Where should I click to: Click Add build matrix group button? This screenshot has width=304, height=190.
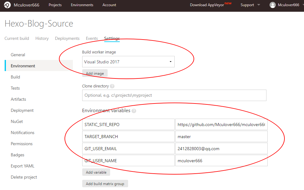(105, 184)
